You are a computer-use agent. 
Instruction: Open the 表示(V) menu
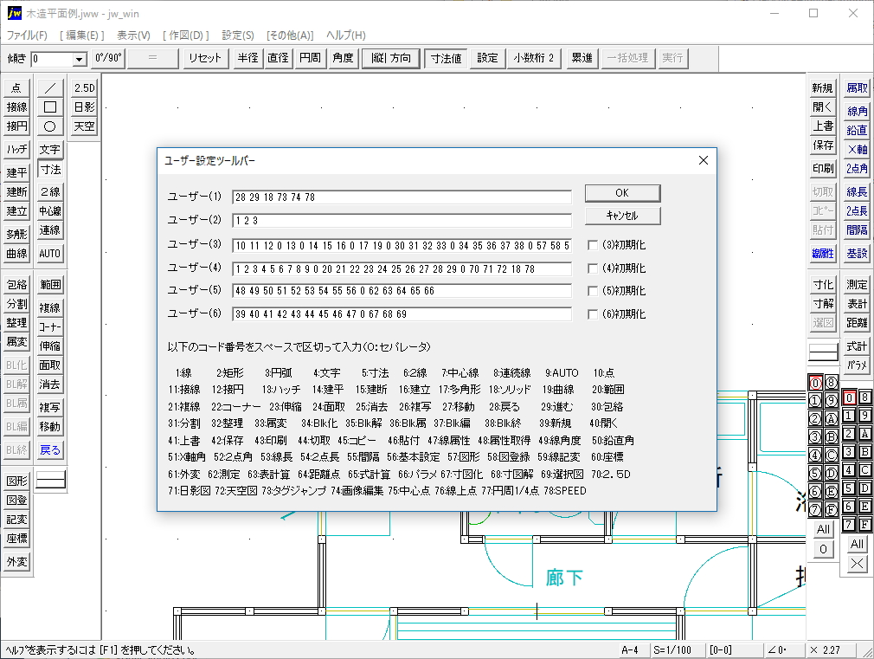point(132,35)
